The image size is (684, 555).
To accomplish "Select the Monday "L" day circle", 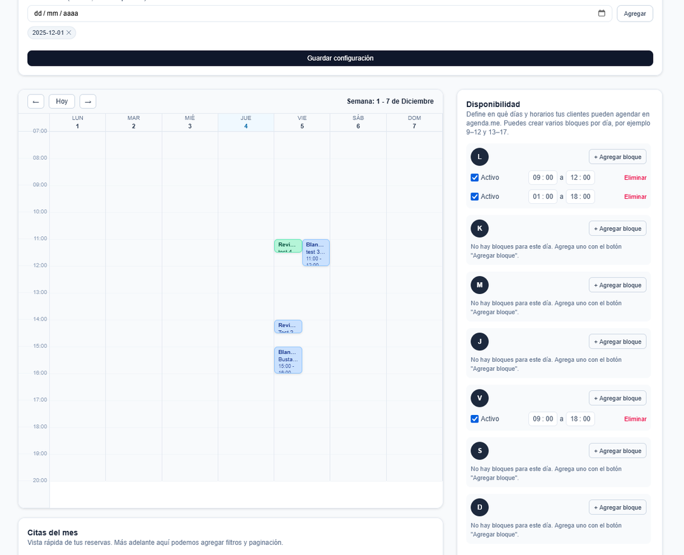I will (479, 156).
